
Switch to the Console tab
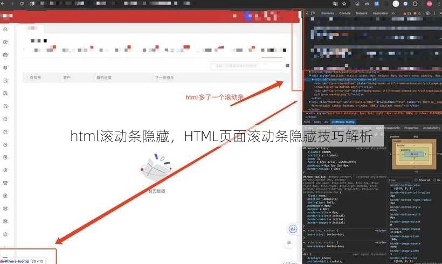(x=345, y=13)
